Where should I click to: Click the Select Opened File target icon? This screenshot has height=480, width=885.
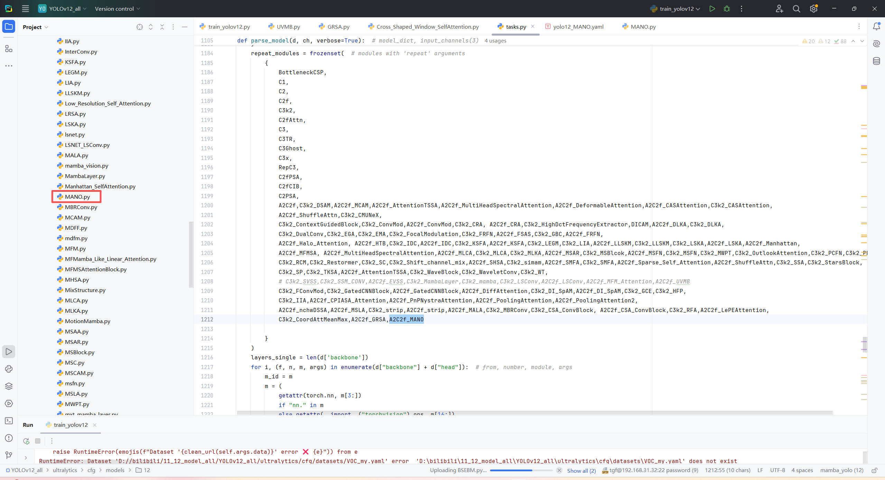click(x=139, y=27)
